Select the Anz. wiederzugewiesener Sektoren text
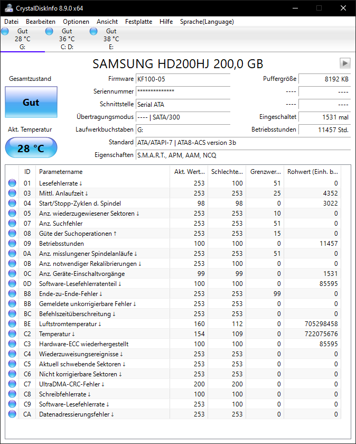Screen dimensions: 356x444 click(x=89, y=213)
